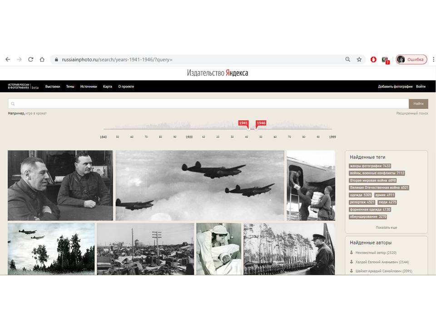Open photo of two officers at table
This screenshot has width=436, height=327.
(x=60, y=185)
